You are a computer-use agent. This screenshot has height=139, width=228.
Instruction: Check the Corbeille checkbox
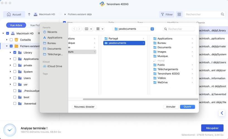tap(11, 40)
